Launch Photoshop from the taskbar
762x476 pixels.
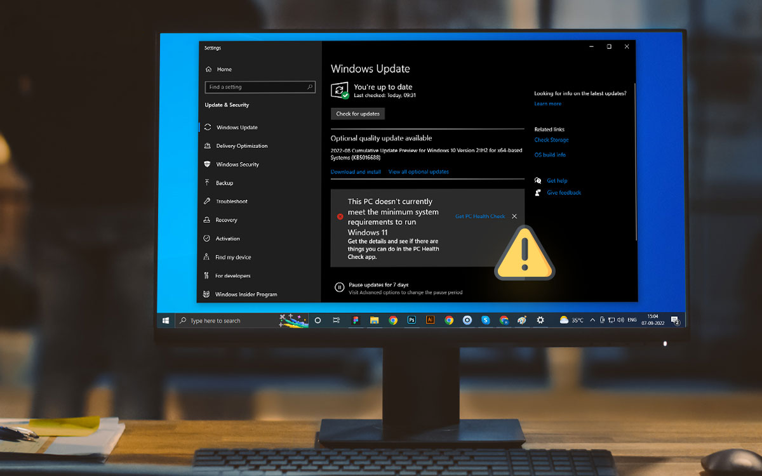click(411, 321)
